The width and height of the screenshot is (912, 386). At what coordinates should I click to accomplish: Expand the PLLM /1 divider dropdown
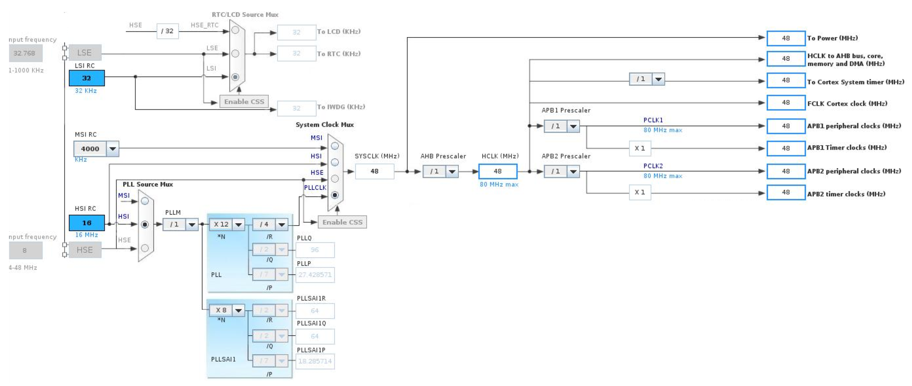tap(192, 224)
